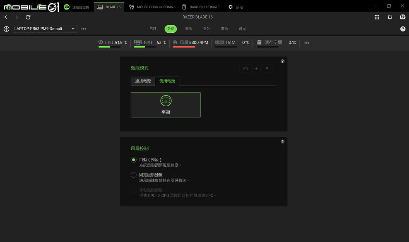Click GPU temperature 42°C reading
Image resolution: width=409 pixels, height=242 pixels.
pyautogui.click(x=161, y=43)
